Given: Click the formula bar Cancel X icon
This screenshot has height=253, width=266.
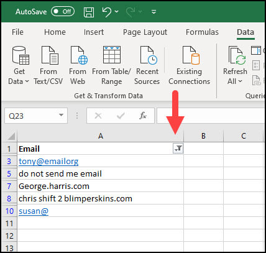Looking at the screenshot, I should coord(98,116).
